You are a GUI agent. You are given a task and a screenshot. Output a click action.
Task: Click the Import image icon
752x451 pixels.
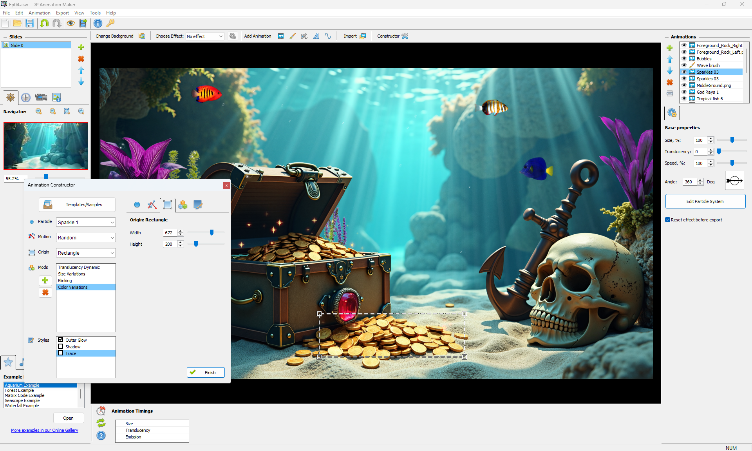pyautogui.click(x=363, y=36)
